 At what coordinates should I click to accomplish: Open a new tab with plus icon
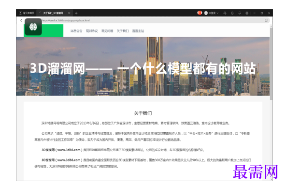pyautogui.click(x=76, y=13)
